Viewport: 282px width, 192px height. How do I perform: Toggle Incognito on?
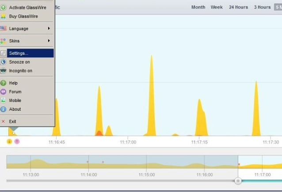pos(20,71)
